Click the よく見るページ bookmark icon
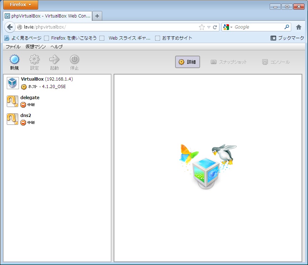 click(7, 38)
